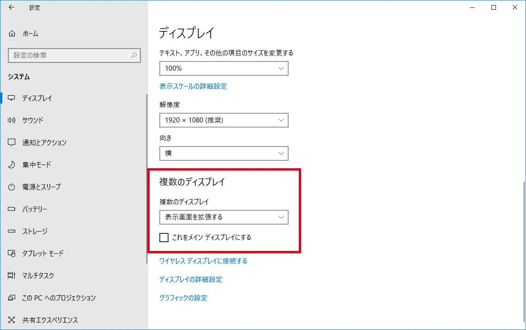The height and width of the screenshot is (330, 526).
Task: Click the sidebar vertical scrollbar
Action: pyautogui.click(x=147, y=178)
